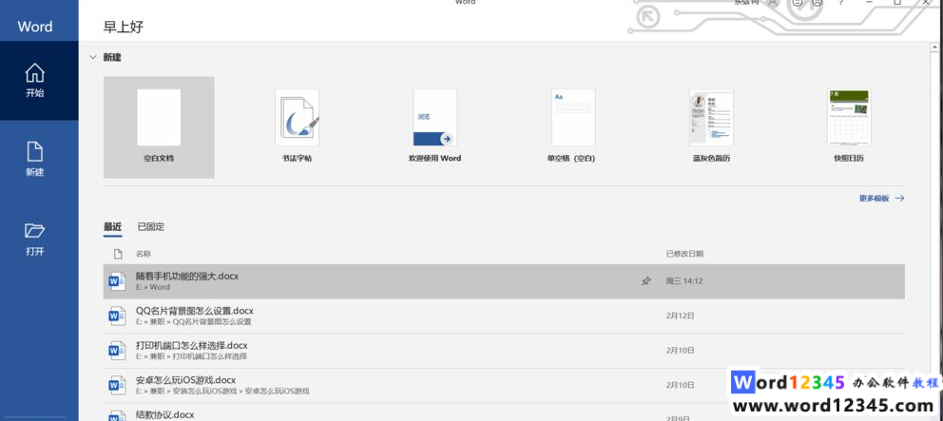943x421 pixels.
Task: Click Word icon beside 随着手机功能的强大.docx
Action: coord(117,281)
